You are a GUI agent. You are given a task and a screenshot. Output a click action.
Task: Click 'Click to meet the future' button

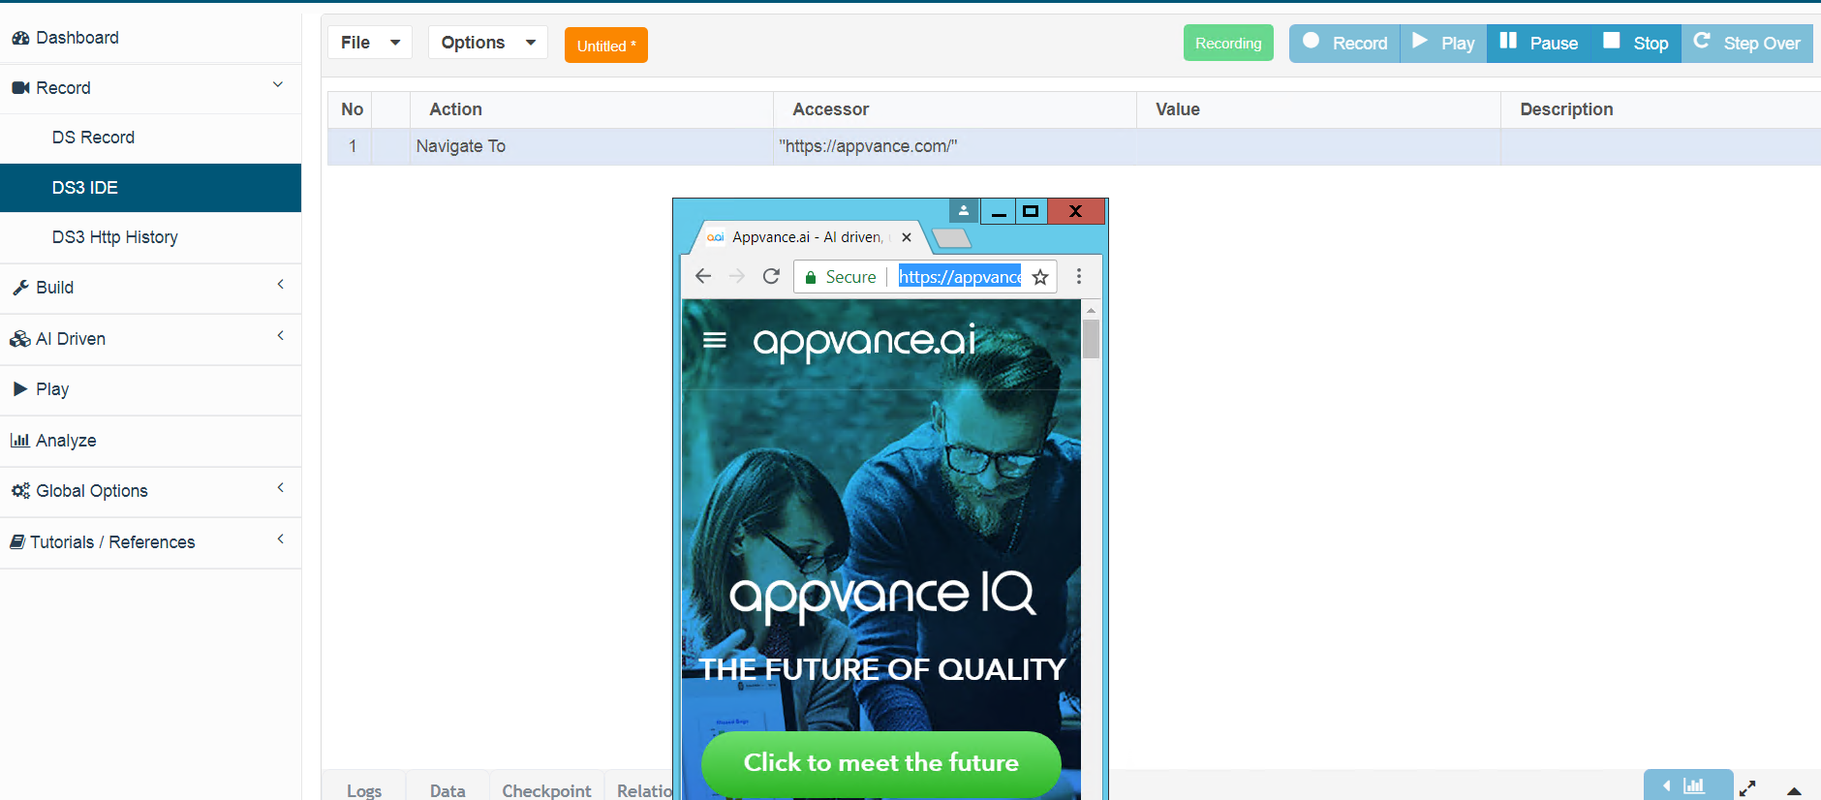(881, 763)
